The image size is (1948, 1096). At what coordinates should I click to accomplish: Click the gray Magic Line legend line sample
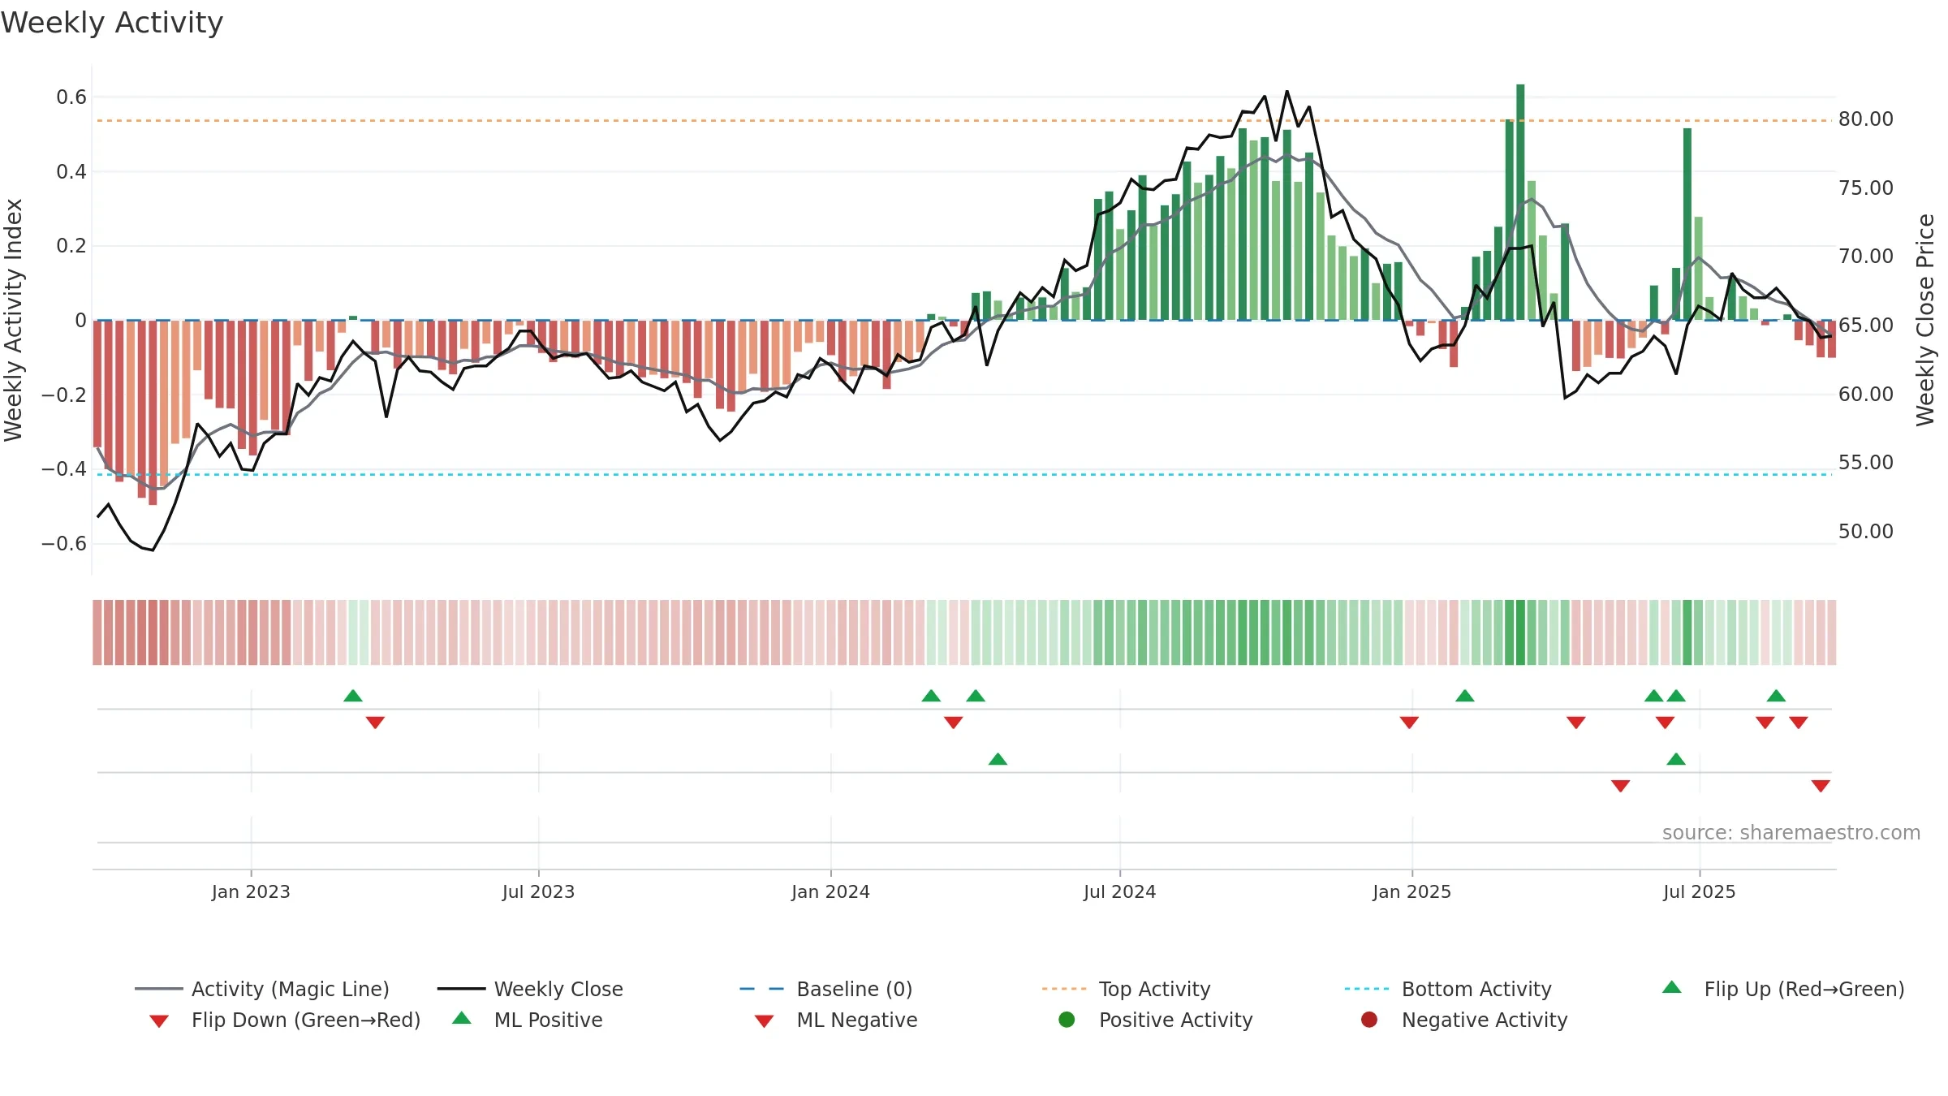(159, 989)
